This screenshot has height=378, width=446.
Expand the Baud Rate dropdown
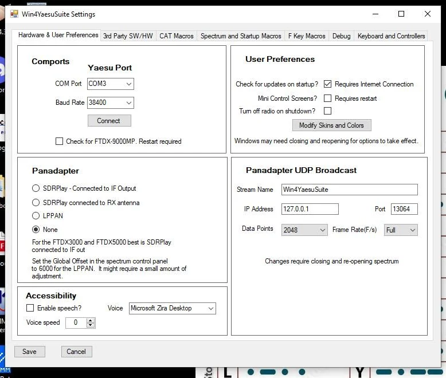point(111,103)
